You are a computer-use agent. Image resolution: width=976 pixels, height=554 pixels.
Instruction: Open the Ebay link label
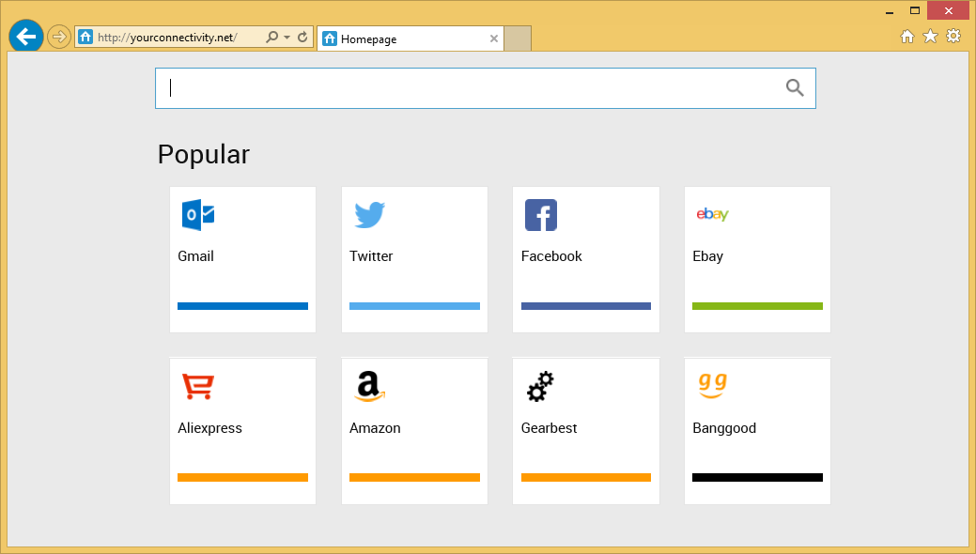point(707,255)
